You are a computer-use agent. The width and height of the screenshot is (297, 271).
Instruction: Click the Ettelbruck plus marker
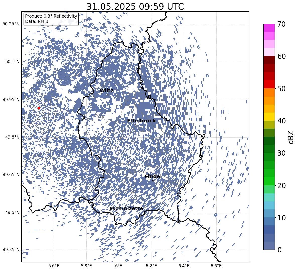pyautogui.click(x=135, y=125)
